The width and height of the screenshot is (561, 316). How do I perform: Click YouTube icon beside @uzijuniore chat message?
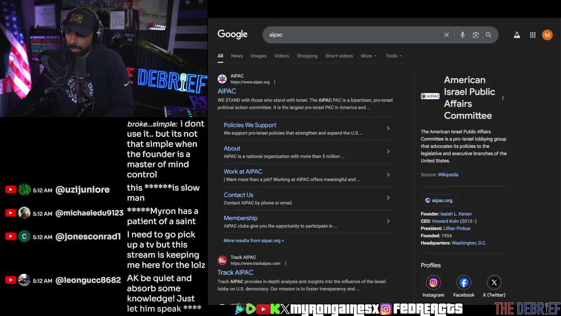click(x=11, y=190)
